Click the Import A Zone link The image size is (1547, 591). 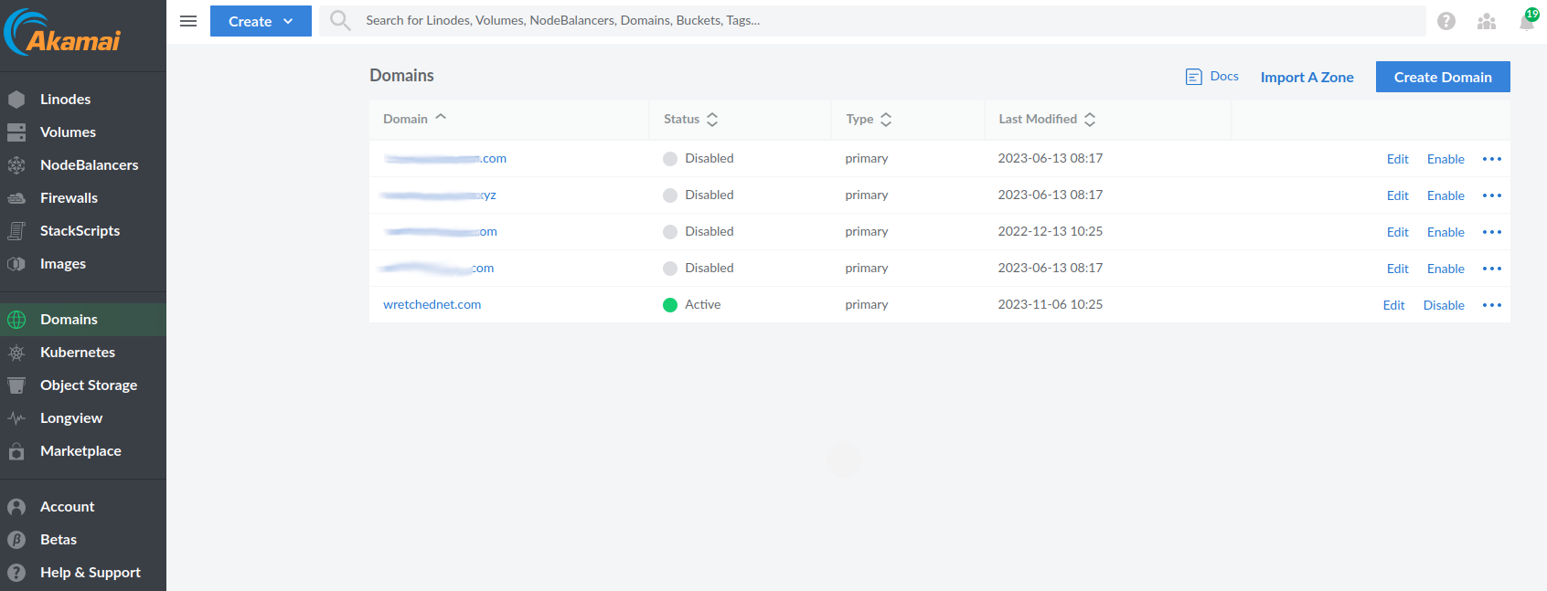coord(1307,78)
